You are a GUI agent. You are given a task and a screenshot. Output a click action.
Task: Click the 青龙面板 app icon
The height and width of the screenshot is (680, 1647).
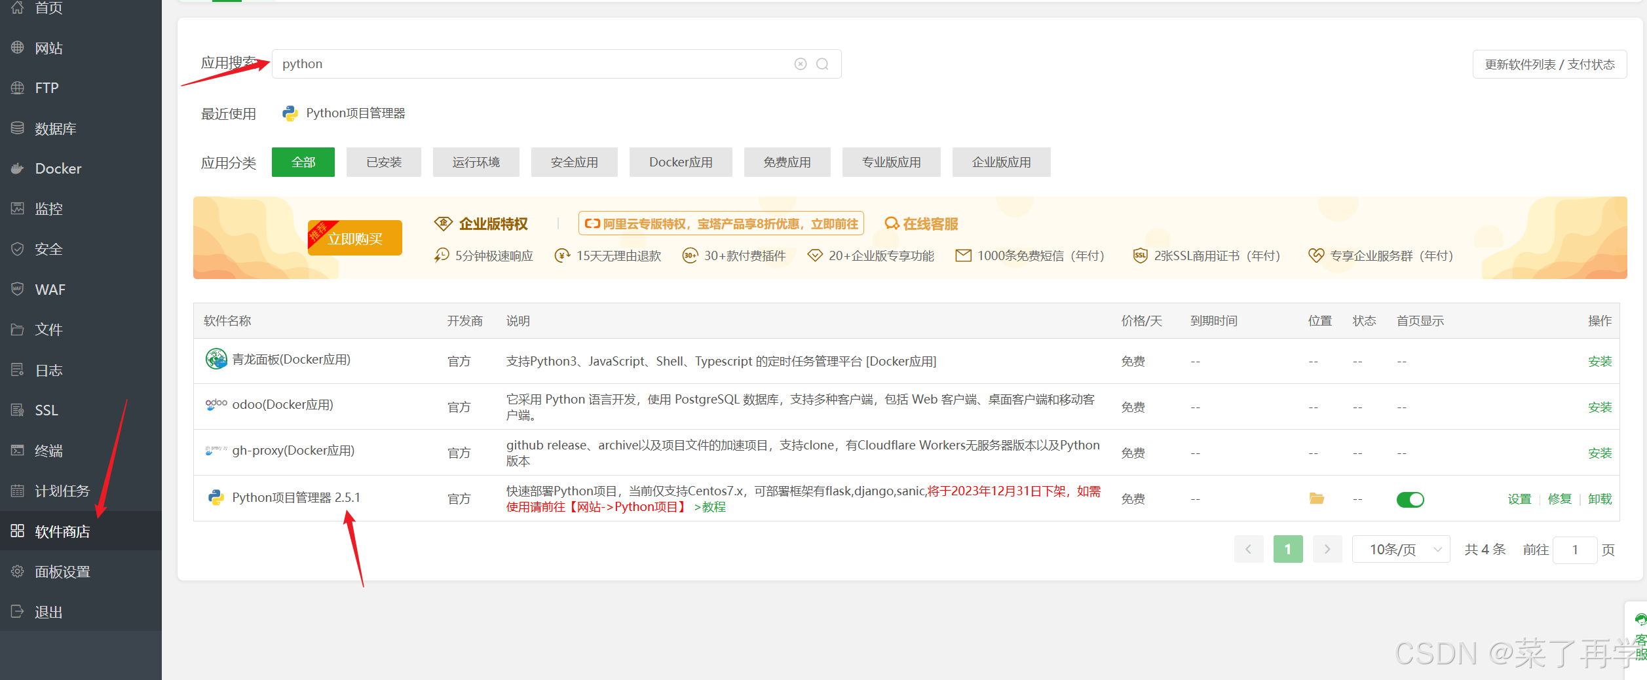[216, 359]
